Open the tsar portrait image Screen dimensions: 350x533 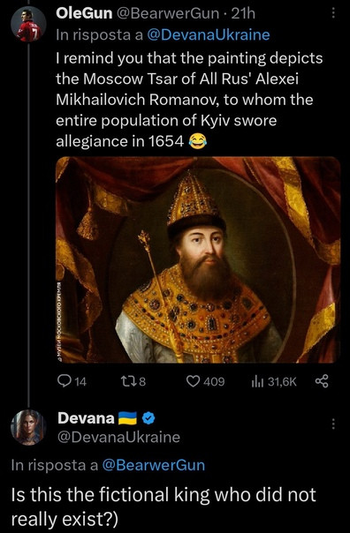198,260
